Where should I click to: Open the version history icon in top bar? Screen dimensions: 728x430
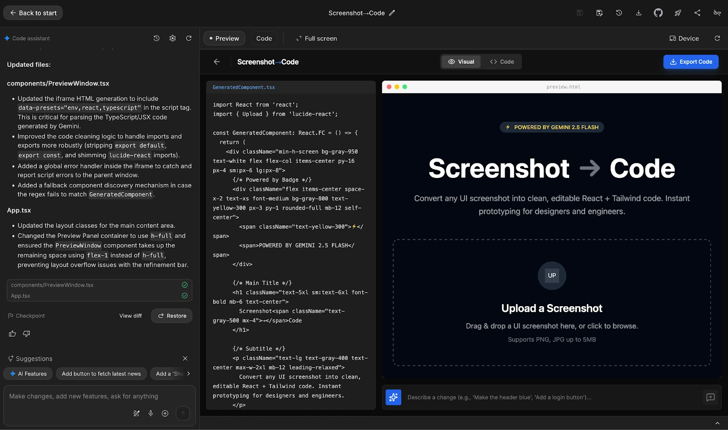tap(619, 13)
